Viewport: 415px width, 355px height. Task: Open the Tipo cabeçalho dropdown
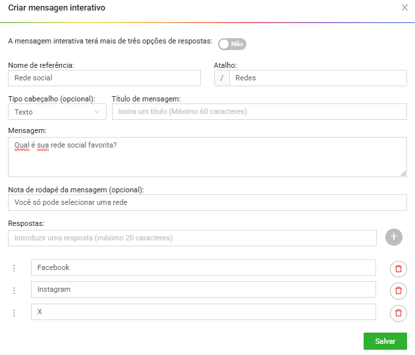57,111
